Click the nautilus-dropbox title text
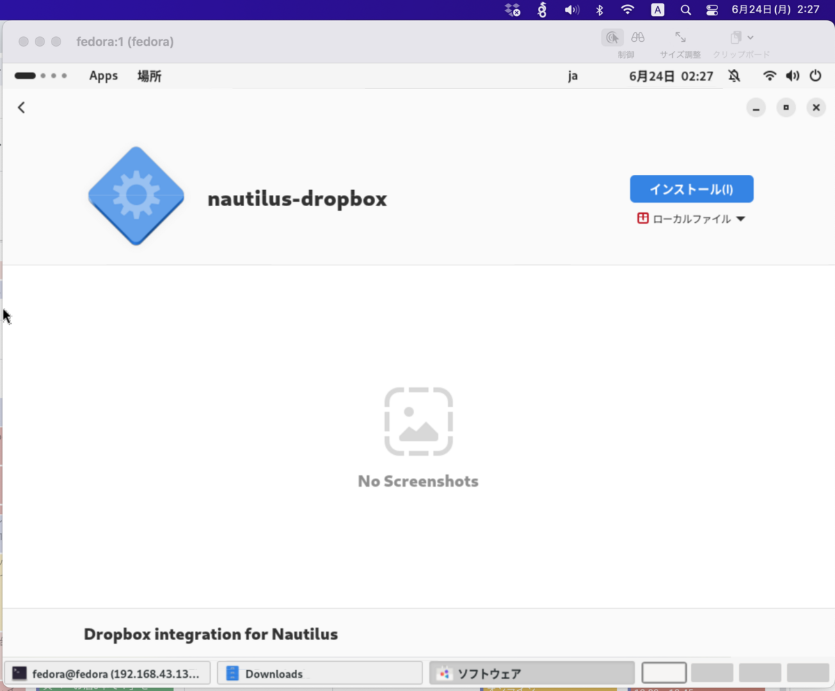This screenshot has height=691, width=835. (x=297, y=199)
